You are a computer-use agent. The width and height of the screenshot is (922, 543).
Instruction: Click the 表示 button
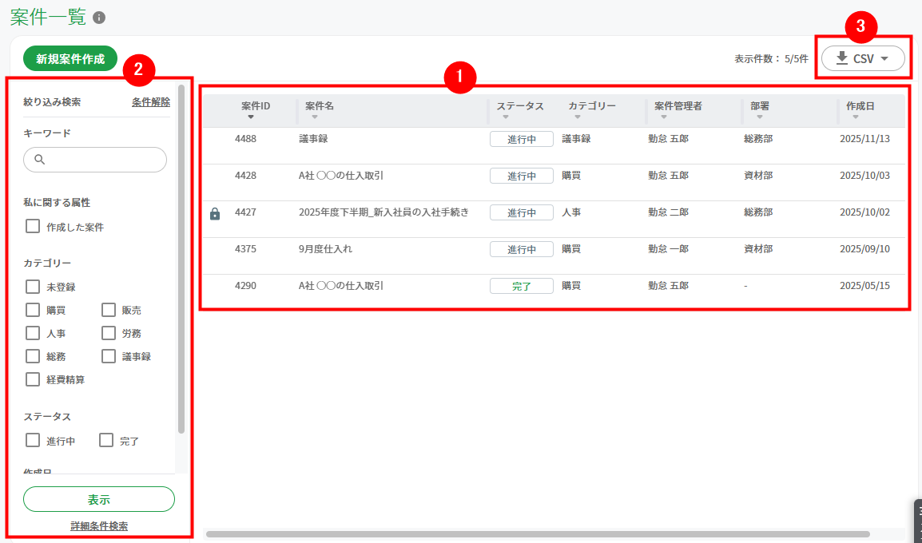click(99, 500)
